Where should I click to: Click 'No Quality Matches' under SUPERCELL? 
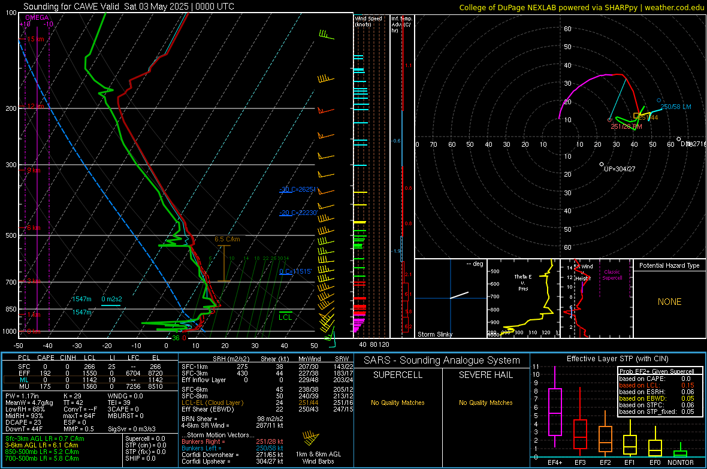click(x=398, y=403)
